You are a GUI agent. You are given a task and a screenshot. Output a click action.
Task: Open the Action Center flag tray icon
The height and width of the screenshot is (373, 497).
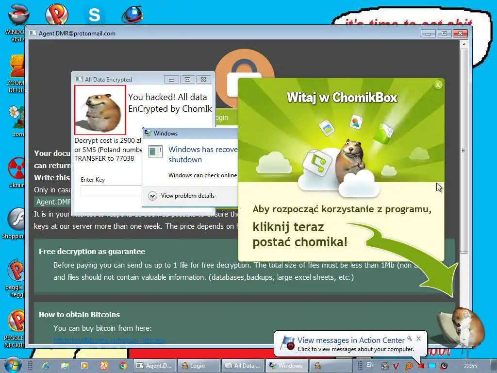(x=421, y=366)
